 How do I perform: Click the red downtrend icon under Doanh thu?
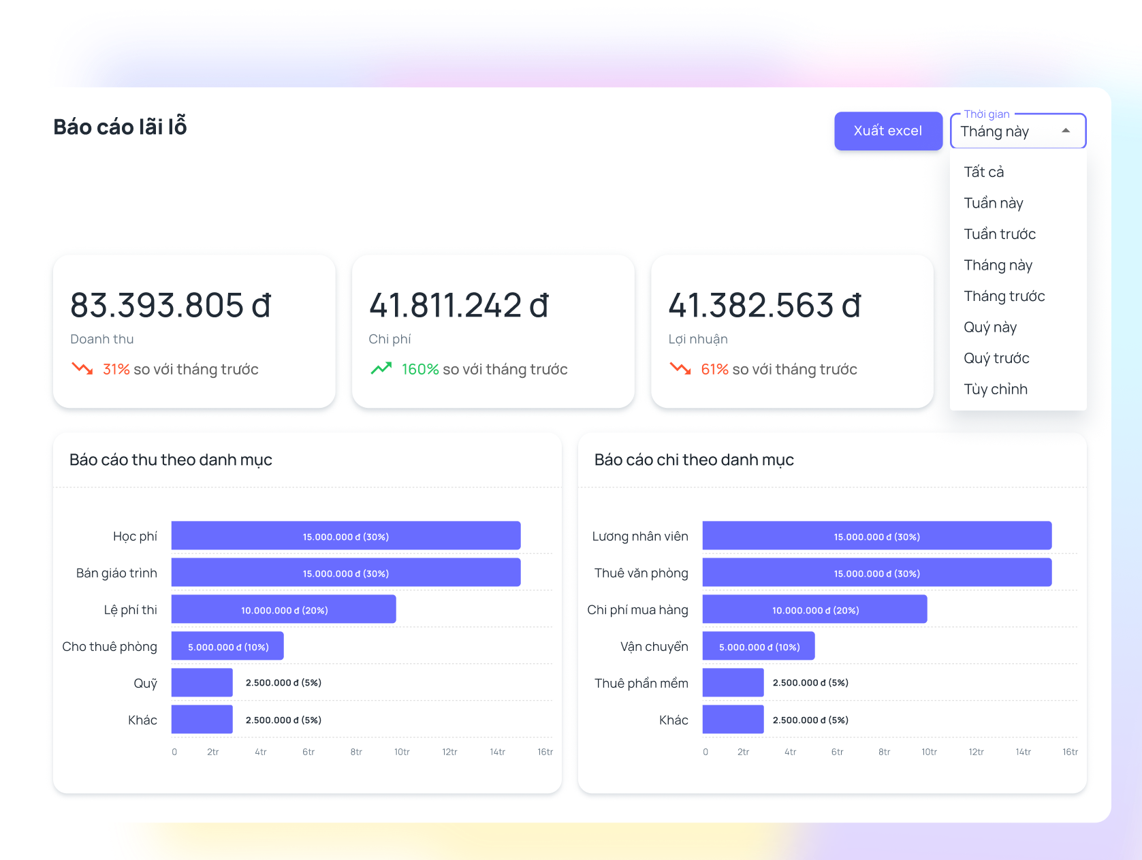(82, 369)
